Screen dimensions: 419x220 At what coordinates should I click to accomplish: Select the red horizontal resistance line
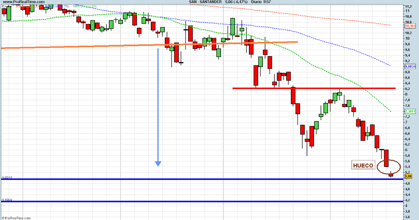point(314,88)
